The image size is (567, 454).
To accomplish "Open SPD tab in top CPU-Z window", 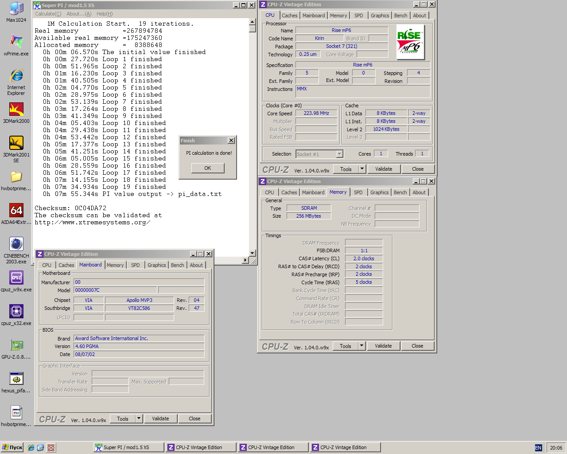I will point(359,16).
